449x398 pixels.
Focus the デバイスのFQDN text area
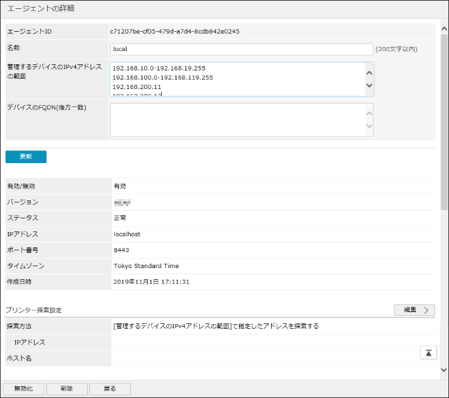click(x=237, y=120)
